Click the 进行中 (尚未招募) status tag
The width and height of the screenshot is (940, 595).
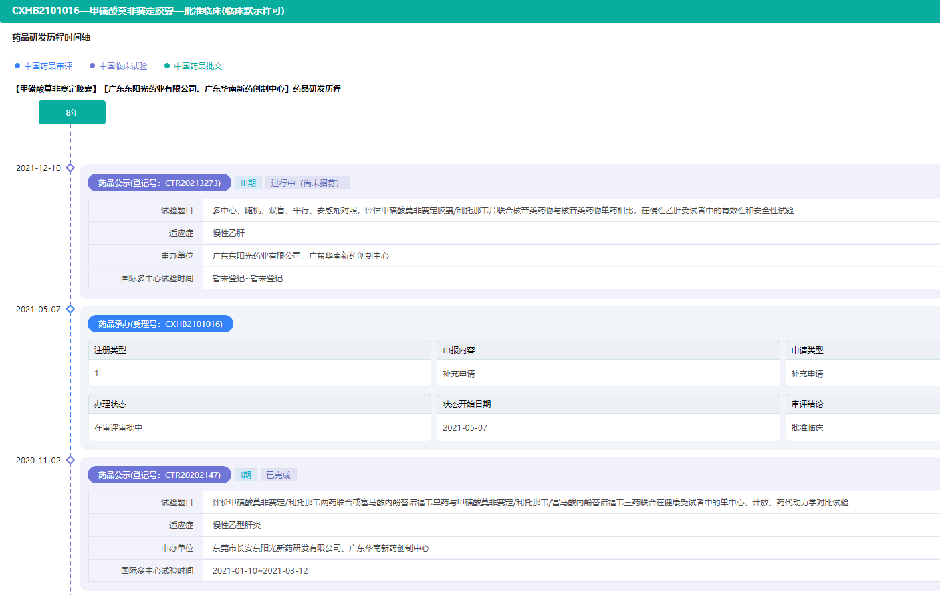pyautogui.click(x=307, y=183)
